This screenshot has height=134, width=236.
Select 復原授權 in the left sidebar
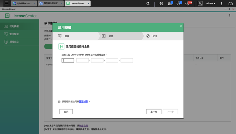(14, 34)
